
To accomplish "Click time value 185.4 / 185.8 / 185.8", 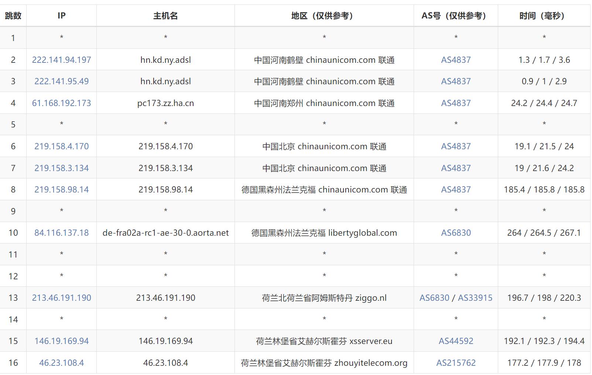I will (x=544, y=190).
